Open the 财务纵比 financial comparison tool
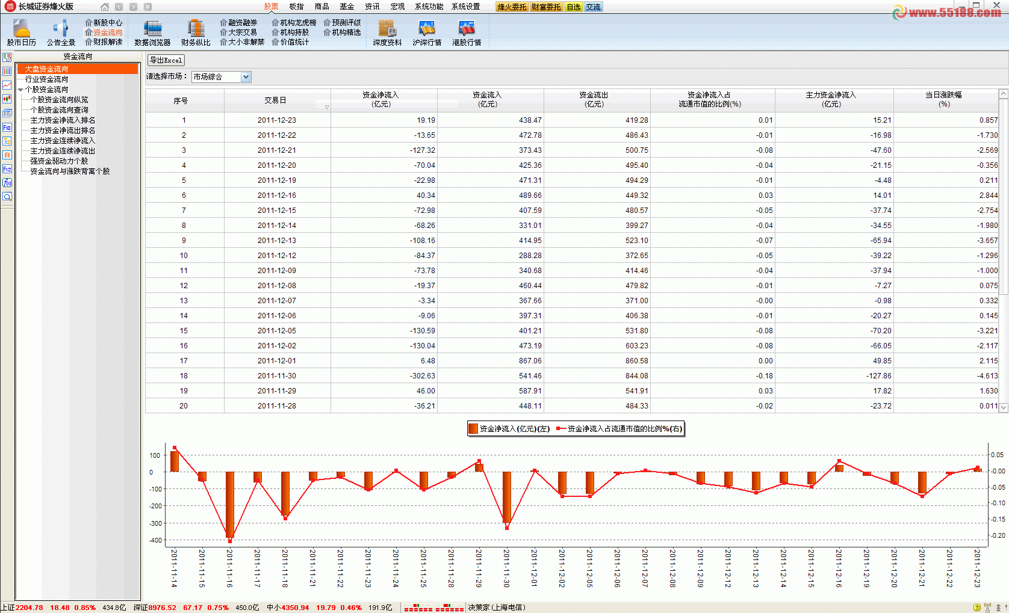1009x613 pixels. coord(196,32)
